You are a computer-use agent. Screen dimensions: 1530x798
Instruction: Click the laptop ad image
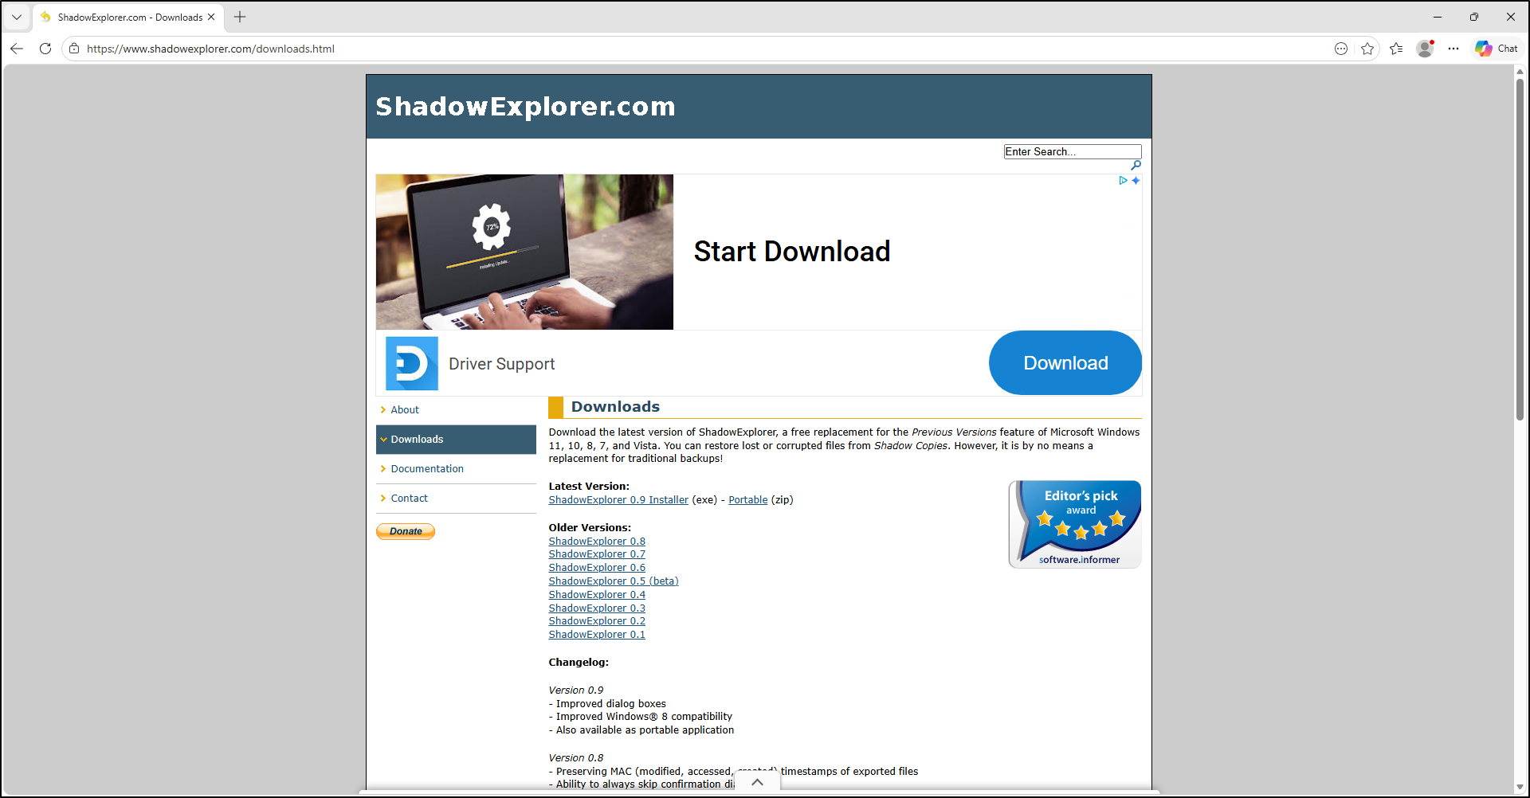click(x=524, y=252)
